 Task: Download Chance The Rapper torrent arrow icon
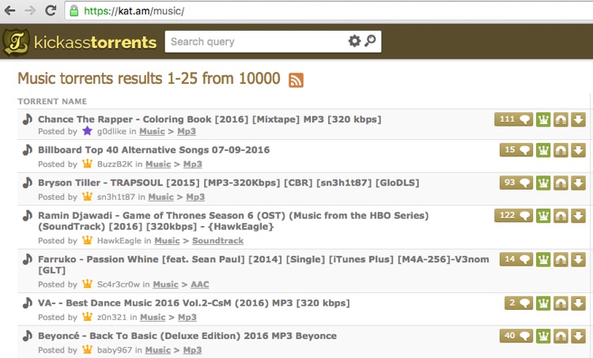(578, 119)
